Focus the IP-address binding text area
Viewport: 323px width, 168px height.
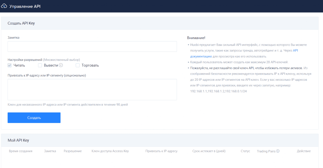click(x=92, y=90)
